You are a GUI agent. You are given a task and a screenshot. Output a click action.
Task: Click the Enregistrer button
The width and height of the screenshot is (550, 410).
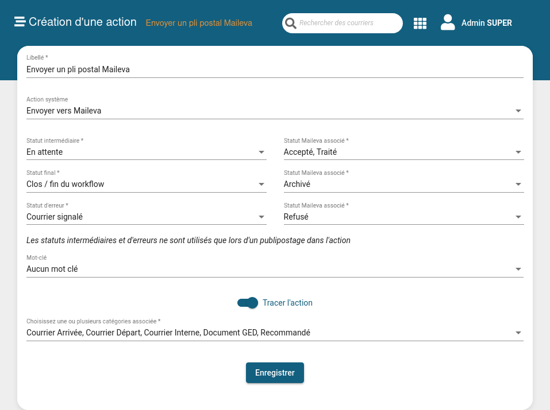(x=275, y=373)
